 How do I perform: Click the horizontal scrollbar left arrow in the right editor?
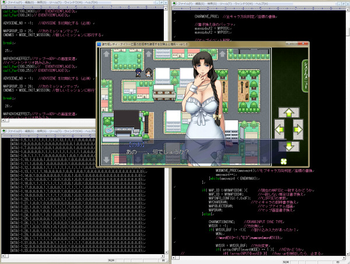(174, 258)
